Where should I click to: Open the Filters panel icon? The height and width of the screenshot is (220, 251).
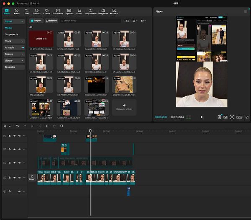pyautogui.click(x=79, y=12)
